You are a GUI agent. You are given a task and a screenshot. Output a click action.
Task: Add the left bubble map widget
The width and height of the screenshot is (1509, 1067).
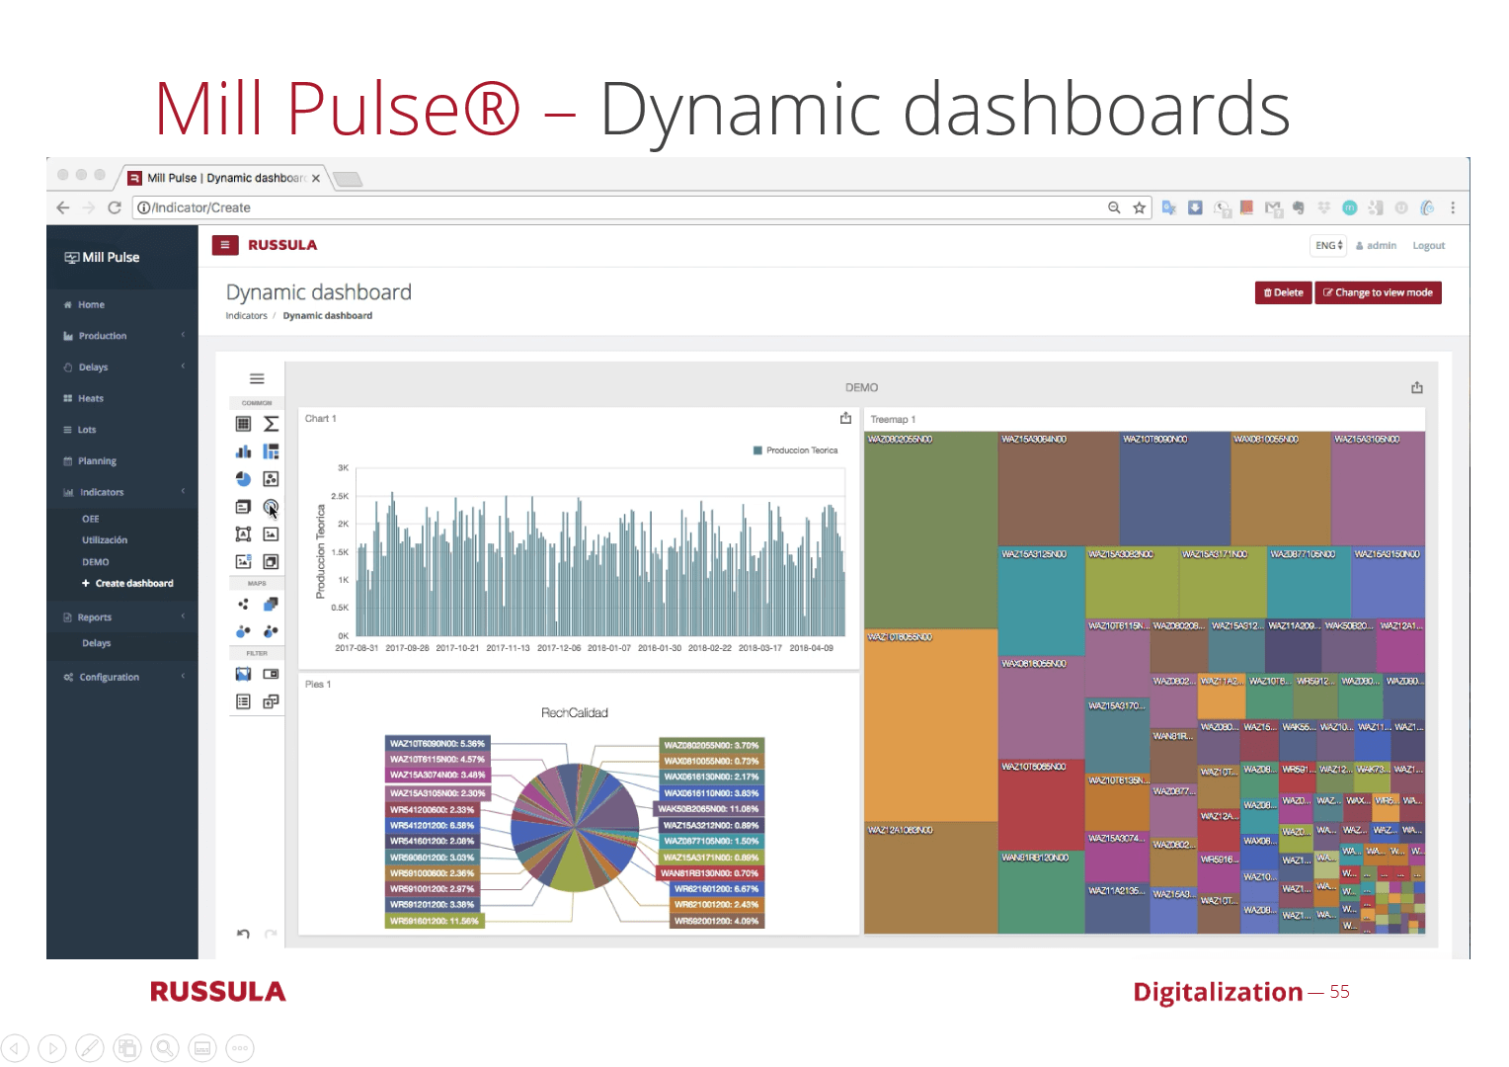[x=243, y=630]
